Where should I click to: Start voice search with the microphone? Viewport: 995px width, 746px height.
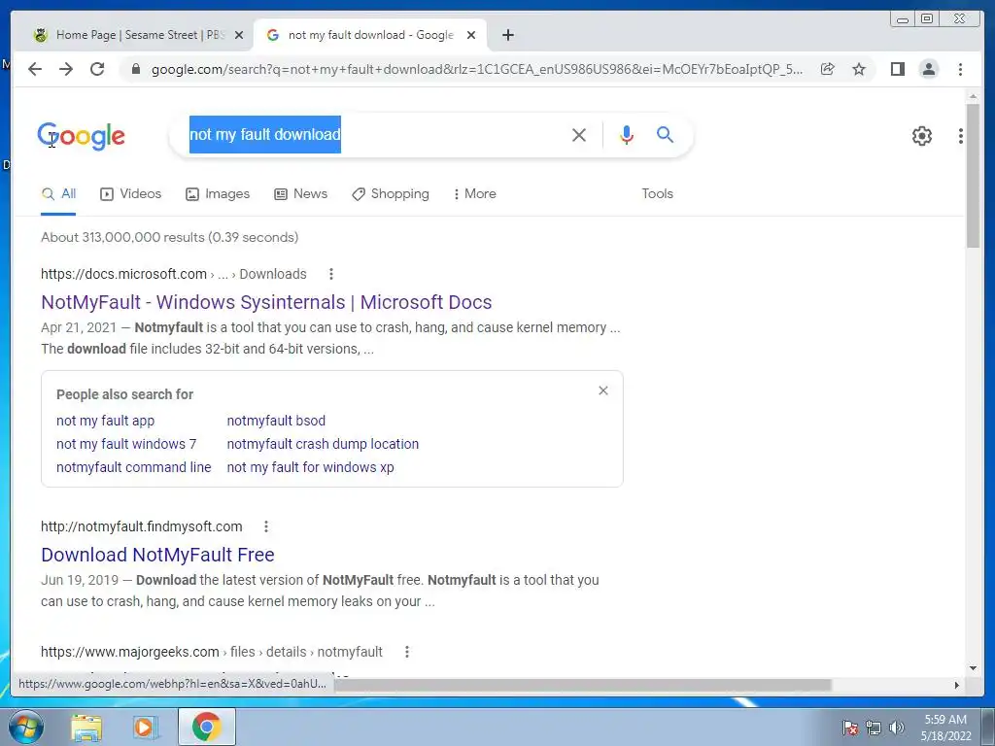627,134
